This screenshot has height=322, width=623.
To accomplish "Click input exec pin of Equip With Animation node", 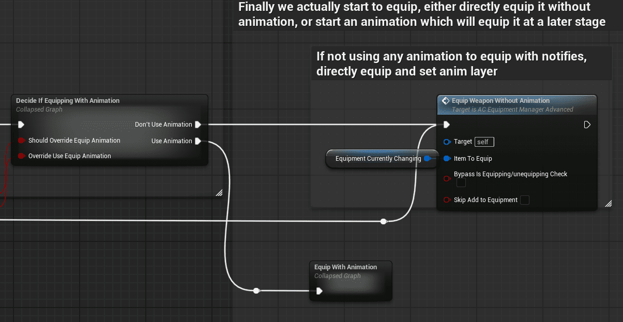I will (x=320, y=291).
